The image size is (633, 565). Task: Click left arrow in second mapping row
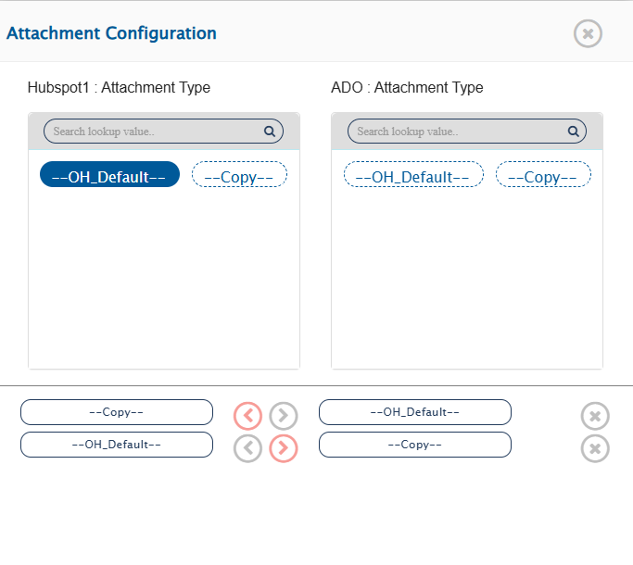[247, 448]
